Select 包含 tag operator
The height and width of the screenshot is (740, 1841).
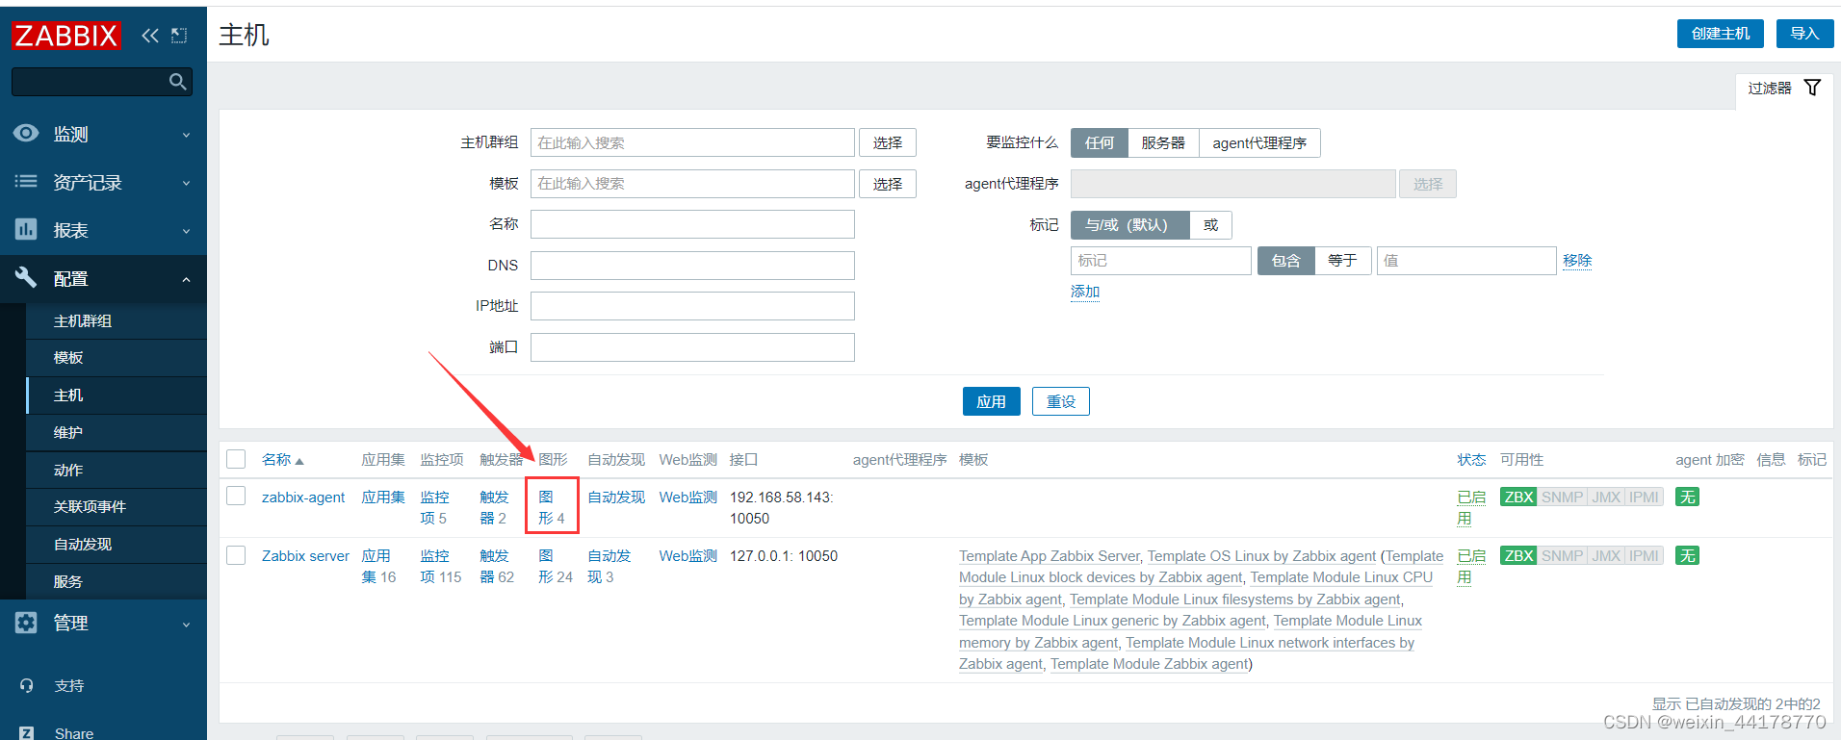(x=1285, y=261)
